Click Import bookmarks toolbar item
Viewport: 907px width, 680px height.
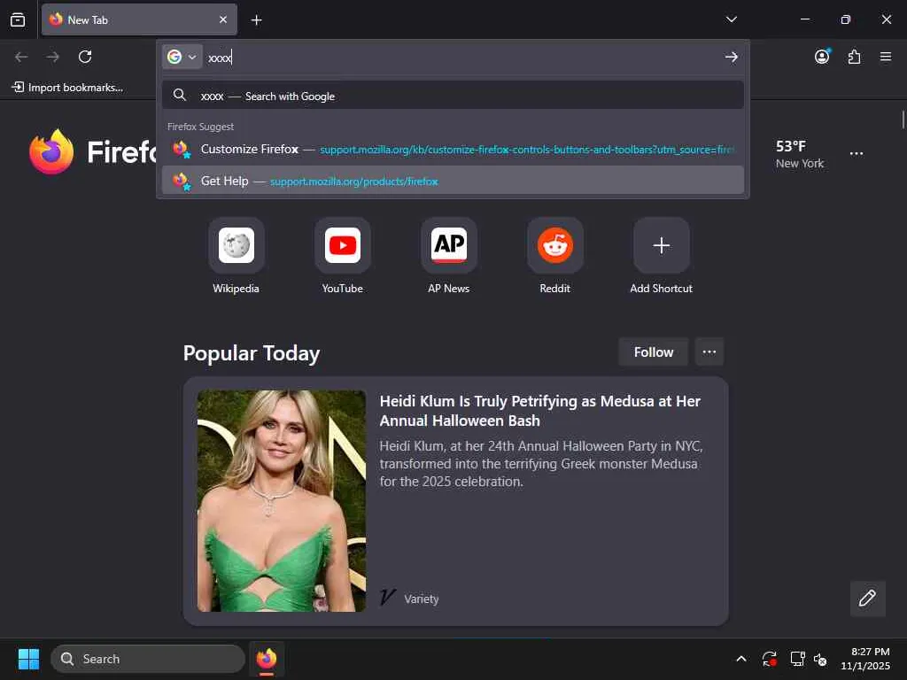click(x=67, y=88)
